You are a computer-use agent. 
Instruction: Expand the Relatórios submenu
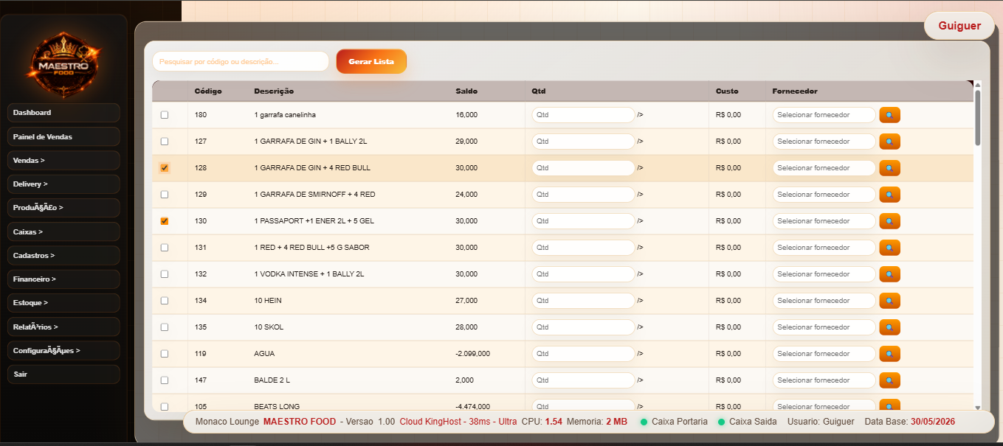63,327
